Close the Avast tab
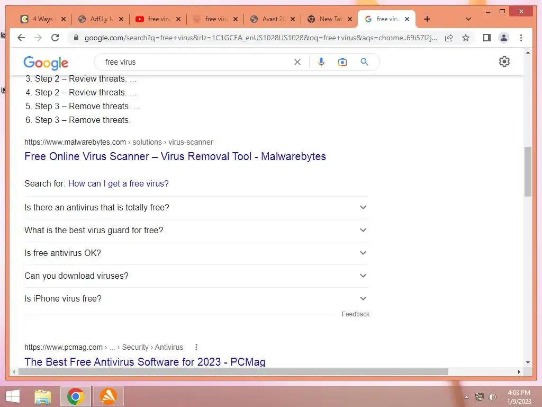This screenshot has height=407, width=542. click(292, 19)
